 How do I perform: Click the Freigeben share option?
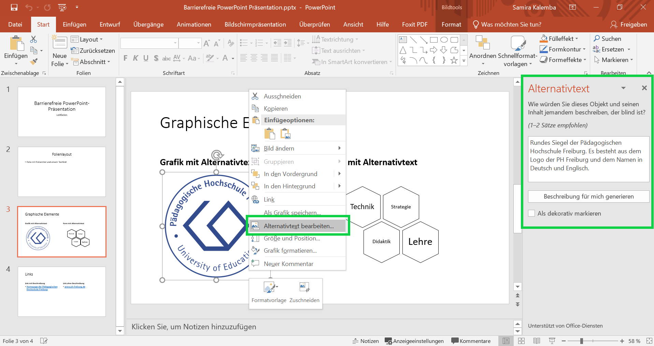[x=629, y=24]
